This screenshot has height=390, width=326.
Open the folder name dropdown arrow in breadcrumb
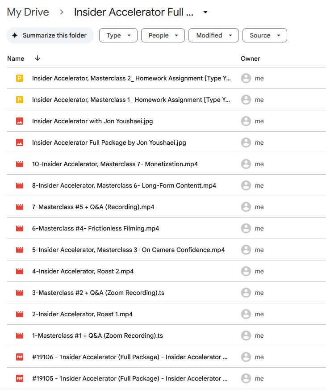click(205, 13)
